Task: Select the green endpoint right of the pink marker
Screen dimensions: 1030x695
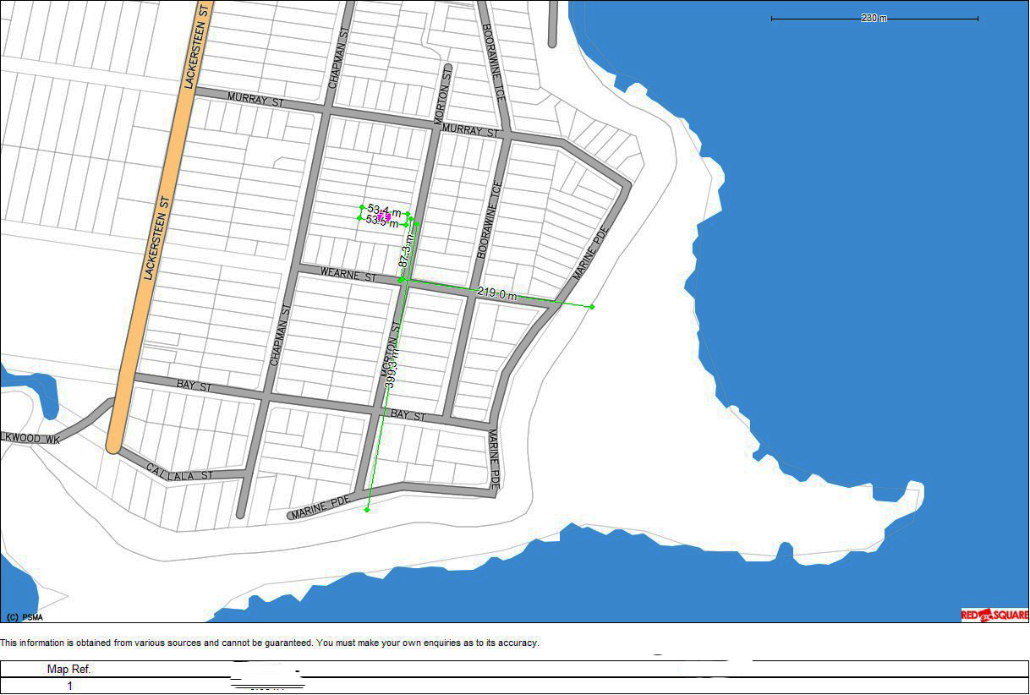Action: (408, 215)
